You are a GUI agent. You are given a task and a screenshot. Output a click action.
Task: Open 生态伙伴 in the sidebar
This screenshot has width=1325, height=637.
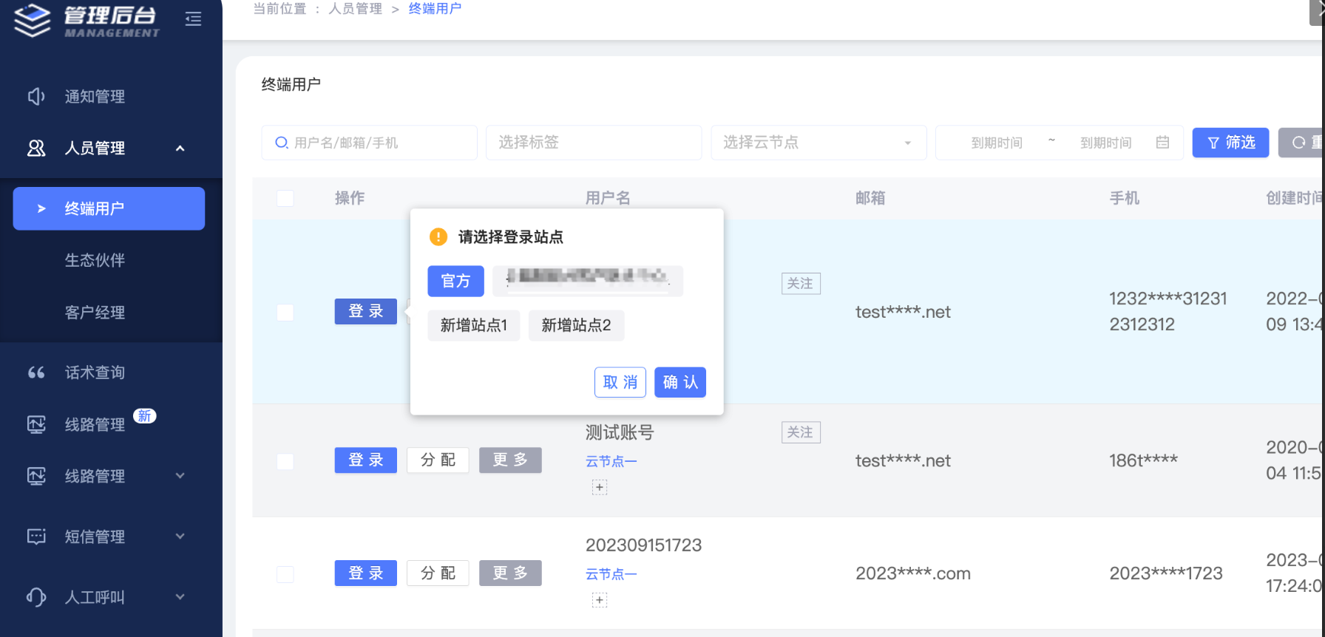[x=95, y=260]
